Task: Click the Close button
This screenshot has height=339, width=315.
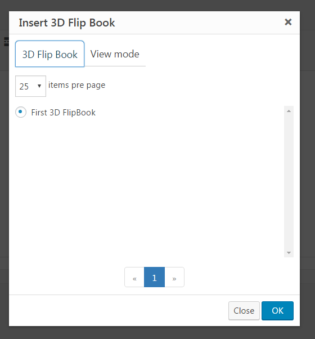Action: point(244,311)
